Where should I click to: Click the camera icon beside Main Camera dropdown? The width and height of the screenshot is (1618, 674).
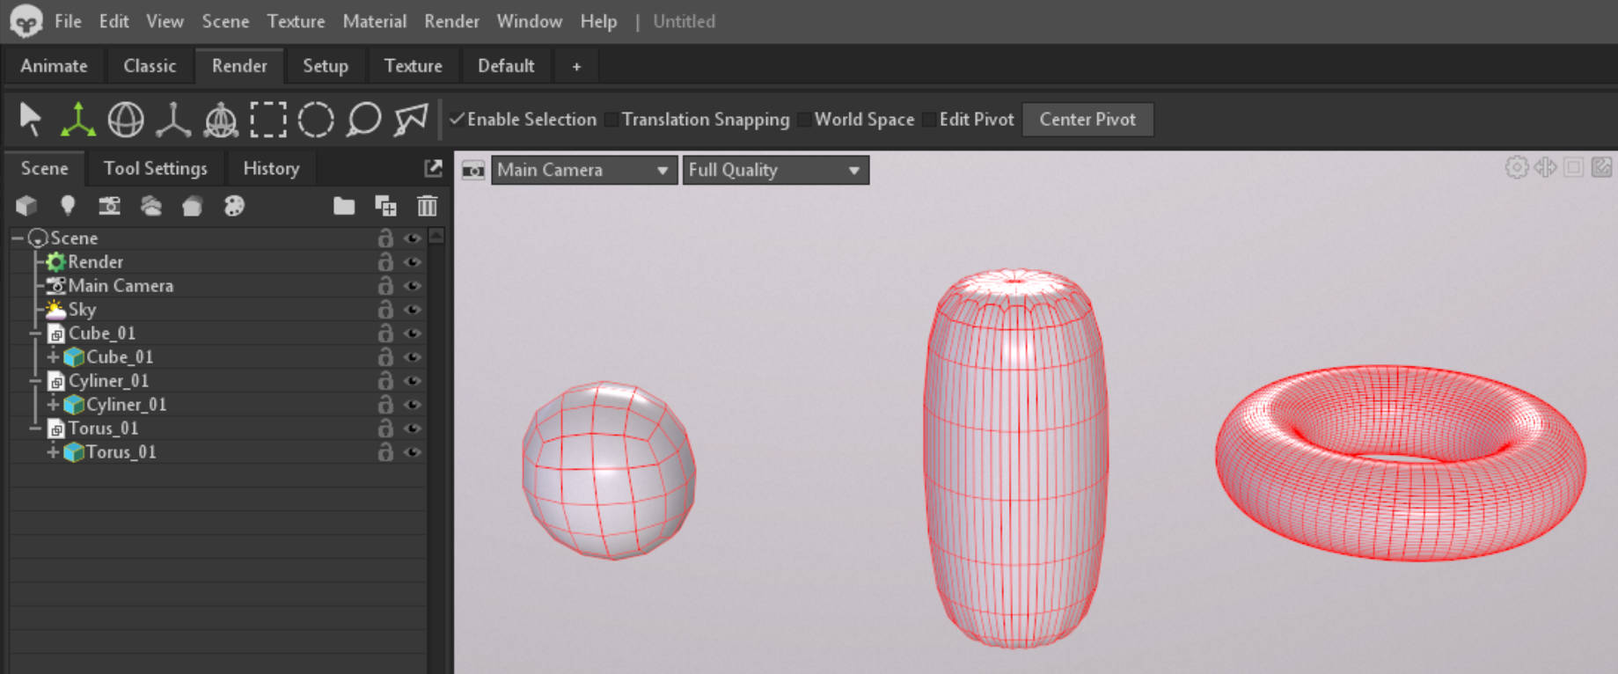click(x=473, y=170)
